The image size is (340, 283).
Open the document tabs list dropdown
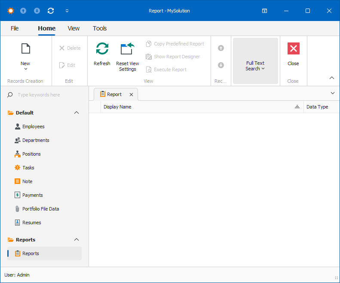[x=333, y=93]
